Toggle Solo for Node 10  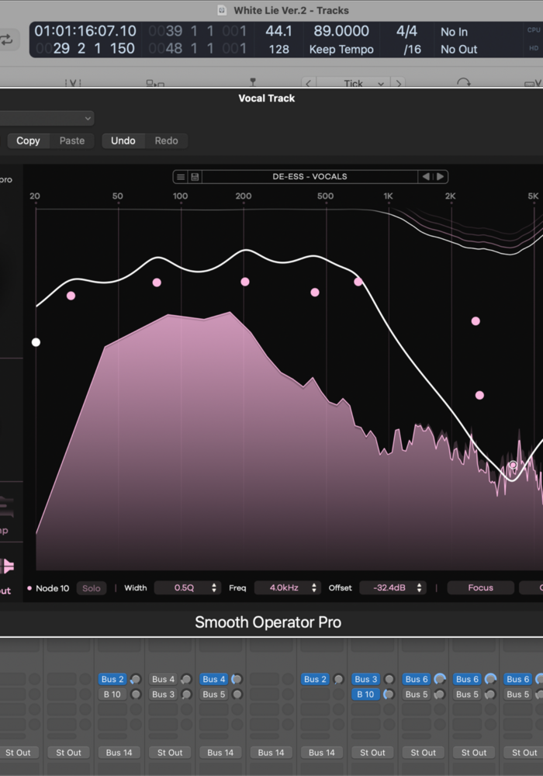pos(92,588)
